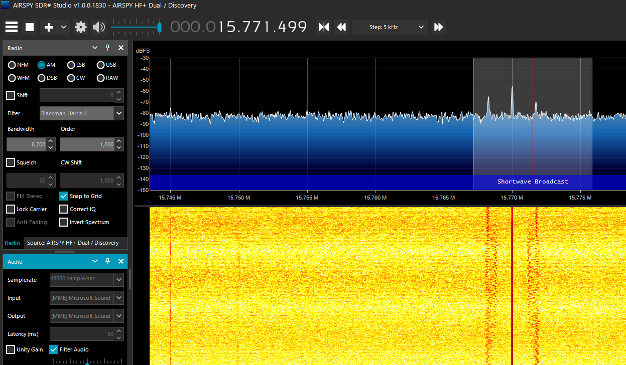Image resolution: width=626 pixels, height=365 pixels.
Task: Collapse Audio panel using its chevron
Action: 94,261
